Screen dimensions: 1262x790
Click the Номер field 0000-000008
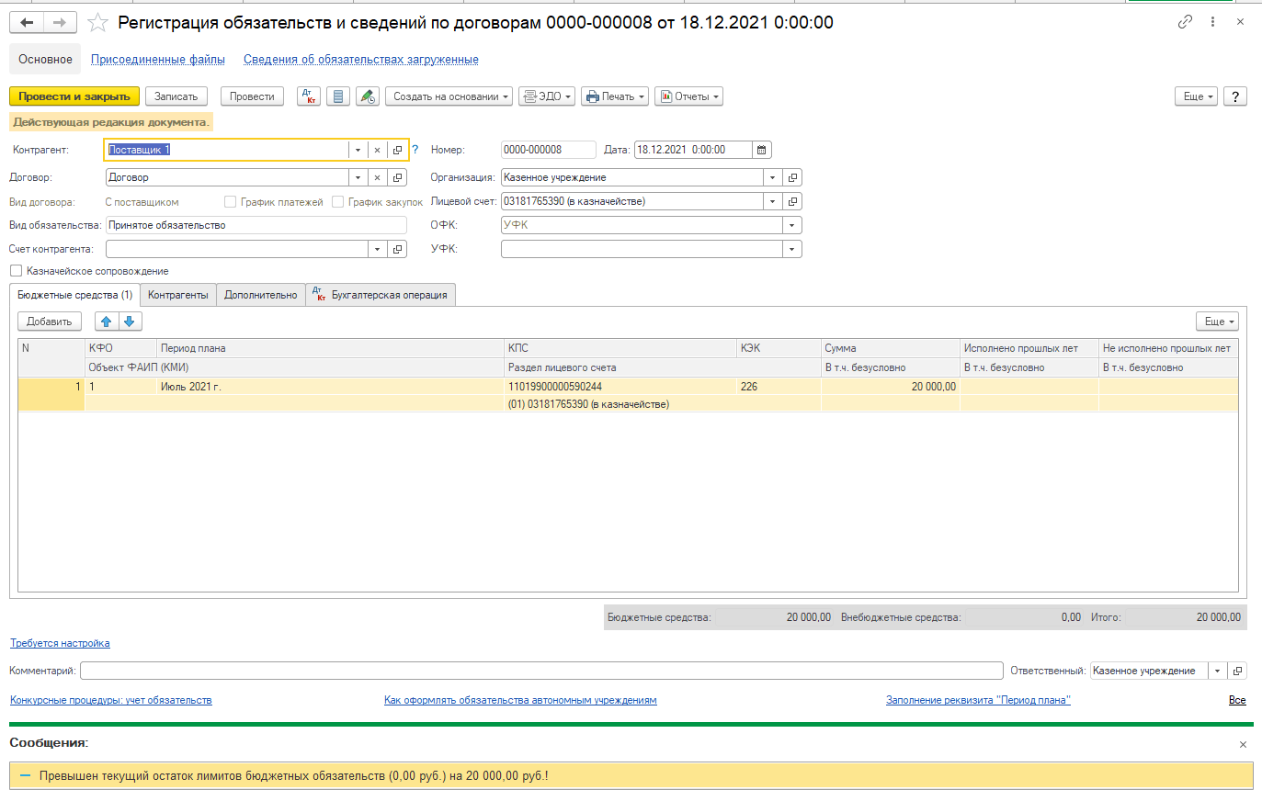(549, 150)
